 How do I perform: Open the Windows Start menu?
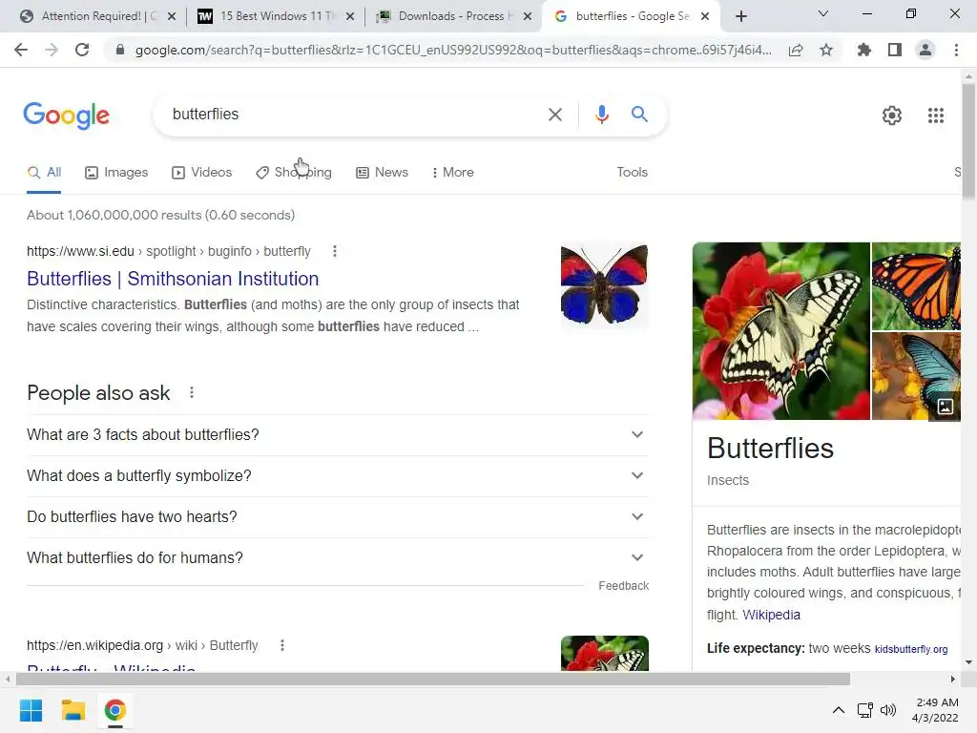[x=31, y=710]
